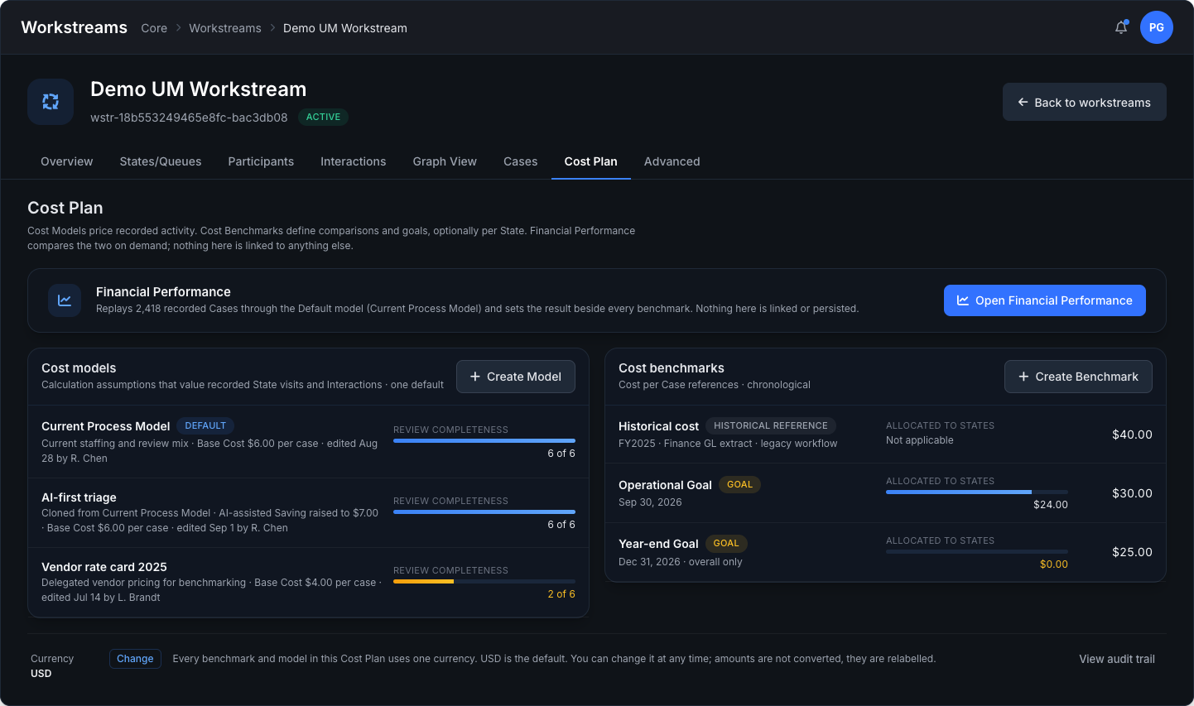Click the $30.00 Operational Goal amount
Screen dimensions: 1194x706
1132,492
